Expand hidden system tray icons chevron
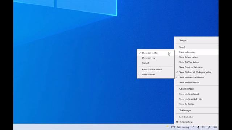 tap(193, 127)
